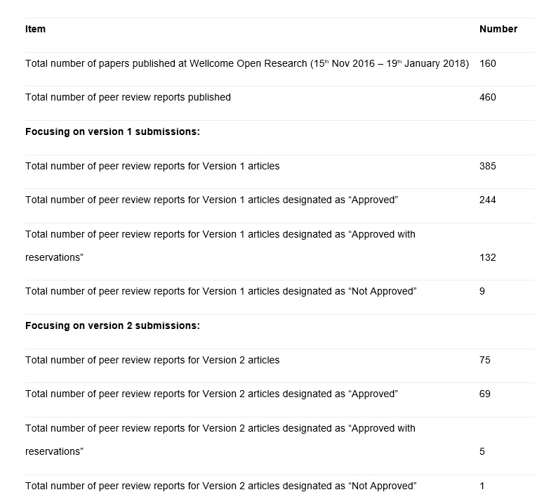Click the Version 2 "Approved with reservations" text

220,428
